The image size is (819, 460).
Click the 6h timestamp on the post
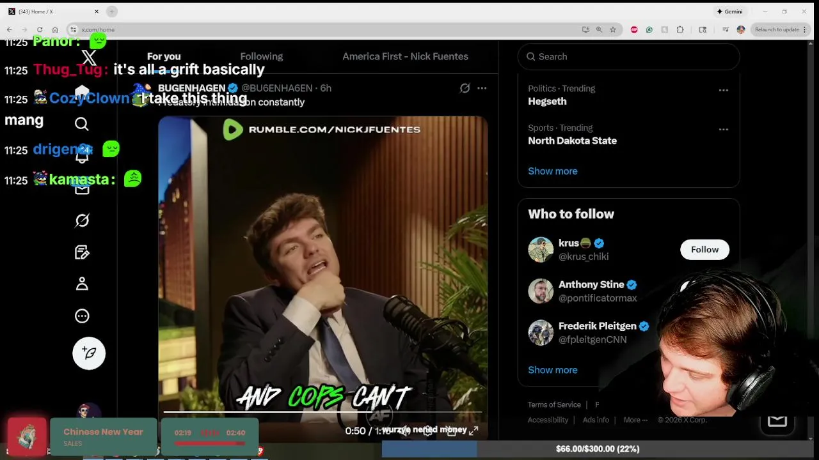coord(326,88)
